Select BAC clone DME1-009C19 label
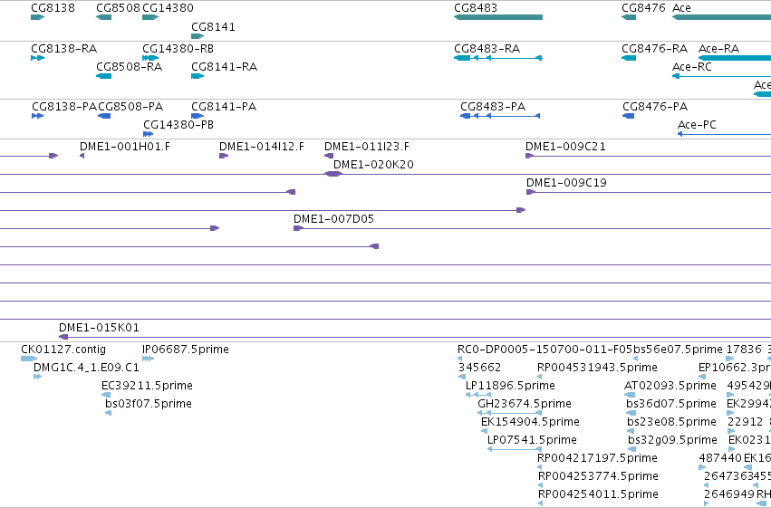Viewport: 771px width, 508px height. click(x=566, y=183)
